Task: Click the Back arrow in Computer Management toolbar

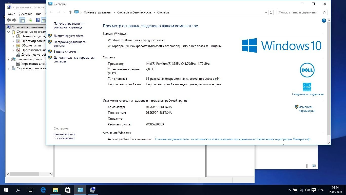Action: pyautogui.click(x=9, y=20)
